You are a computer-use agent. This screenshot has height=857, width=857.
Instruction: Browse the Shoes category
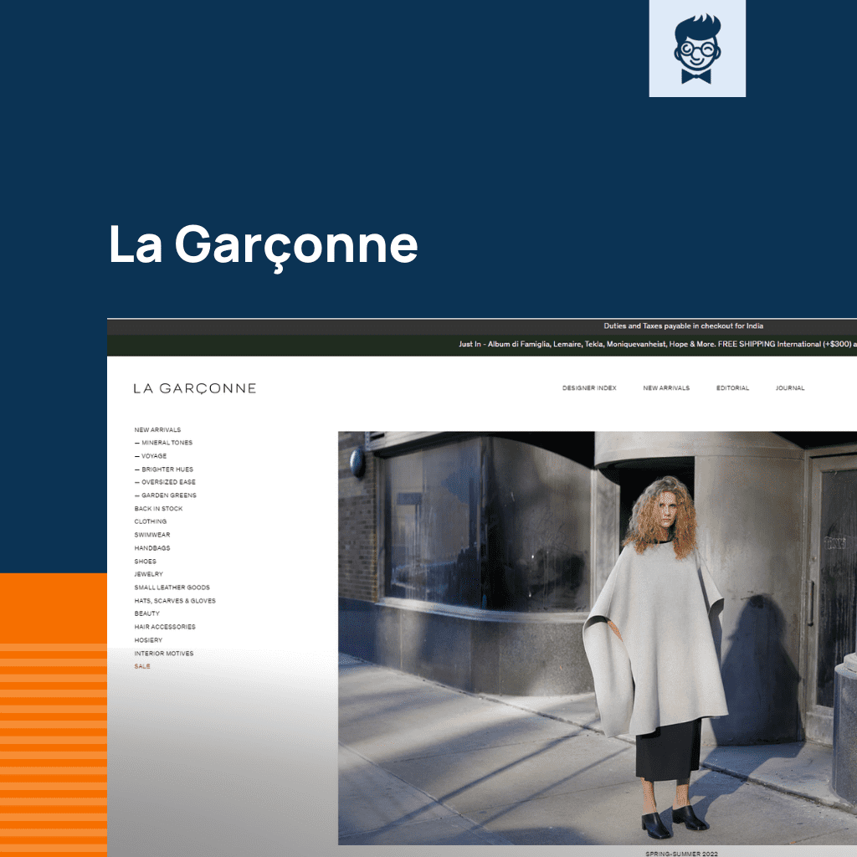click(146, 562)
